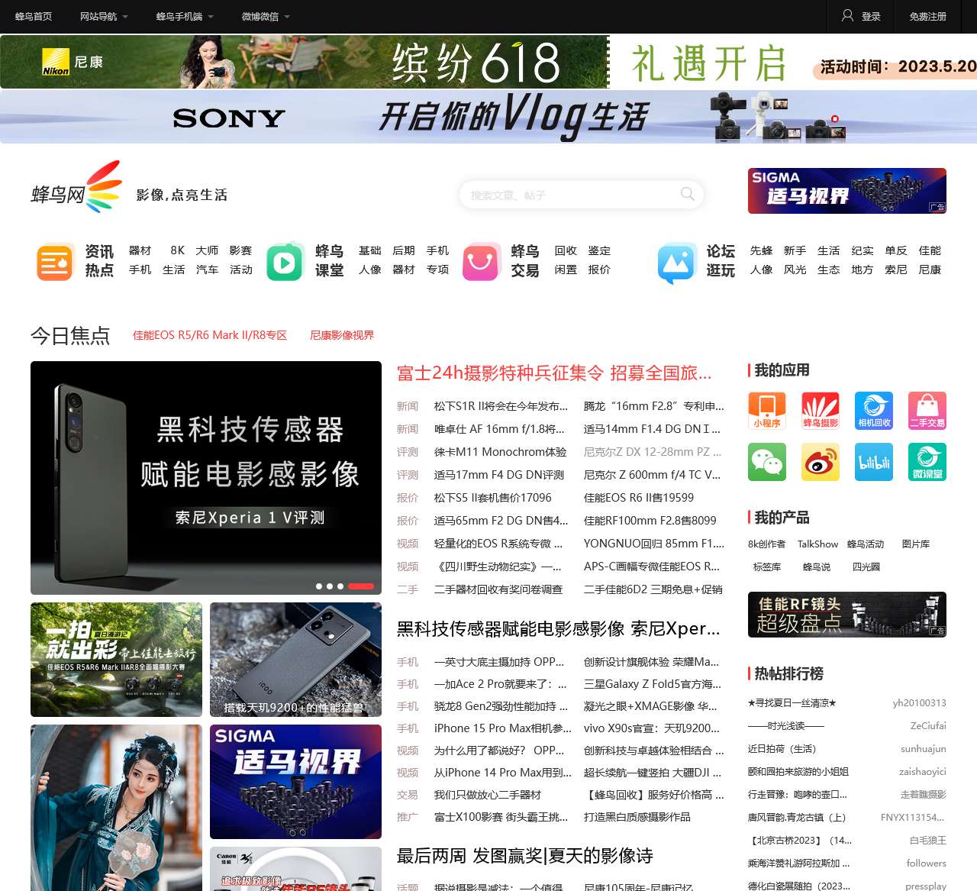
Task: Click the Nikon 缤纷618 banner
Action: (488, 62)
